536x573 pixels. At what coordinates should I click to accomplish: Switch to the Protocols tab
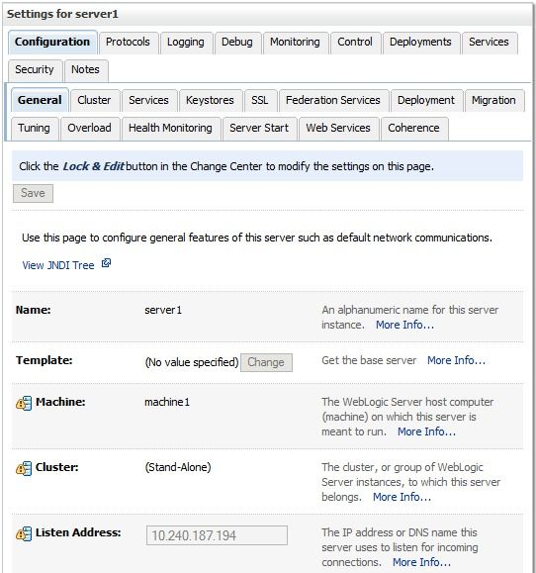point(129,43)
